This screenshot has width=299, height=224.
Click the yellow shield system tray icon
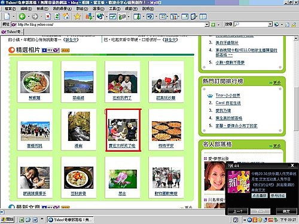coord(260,220)
